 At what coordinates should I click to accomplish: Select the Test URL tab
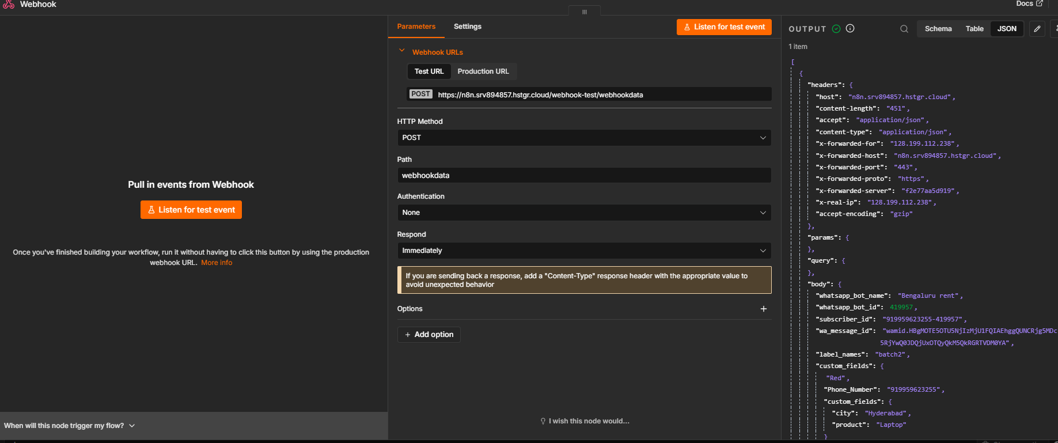pos(429,71)
